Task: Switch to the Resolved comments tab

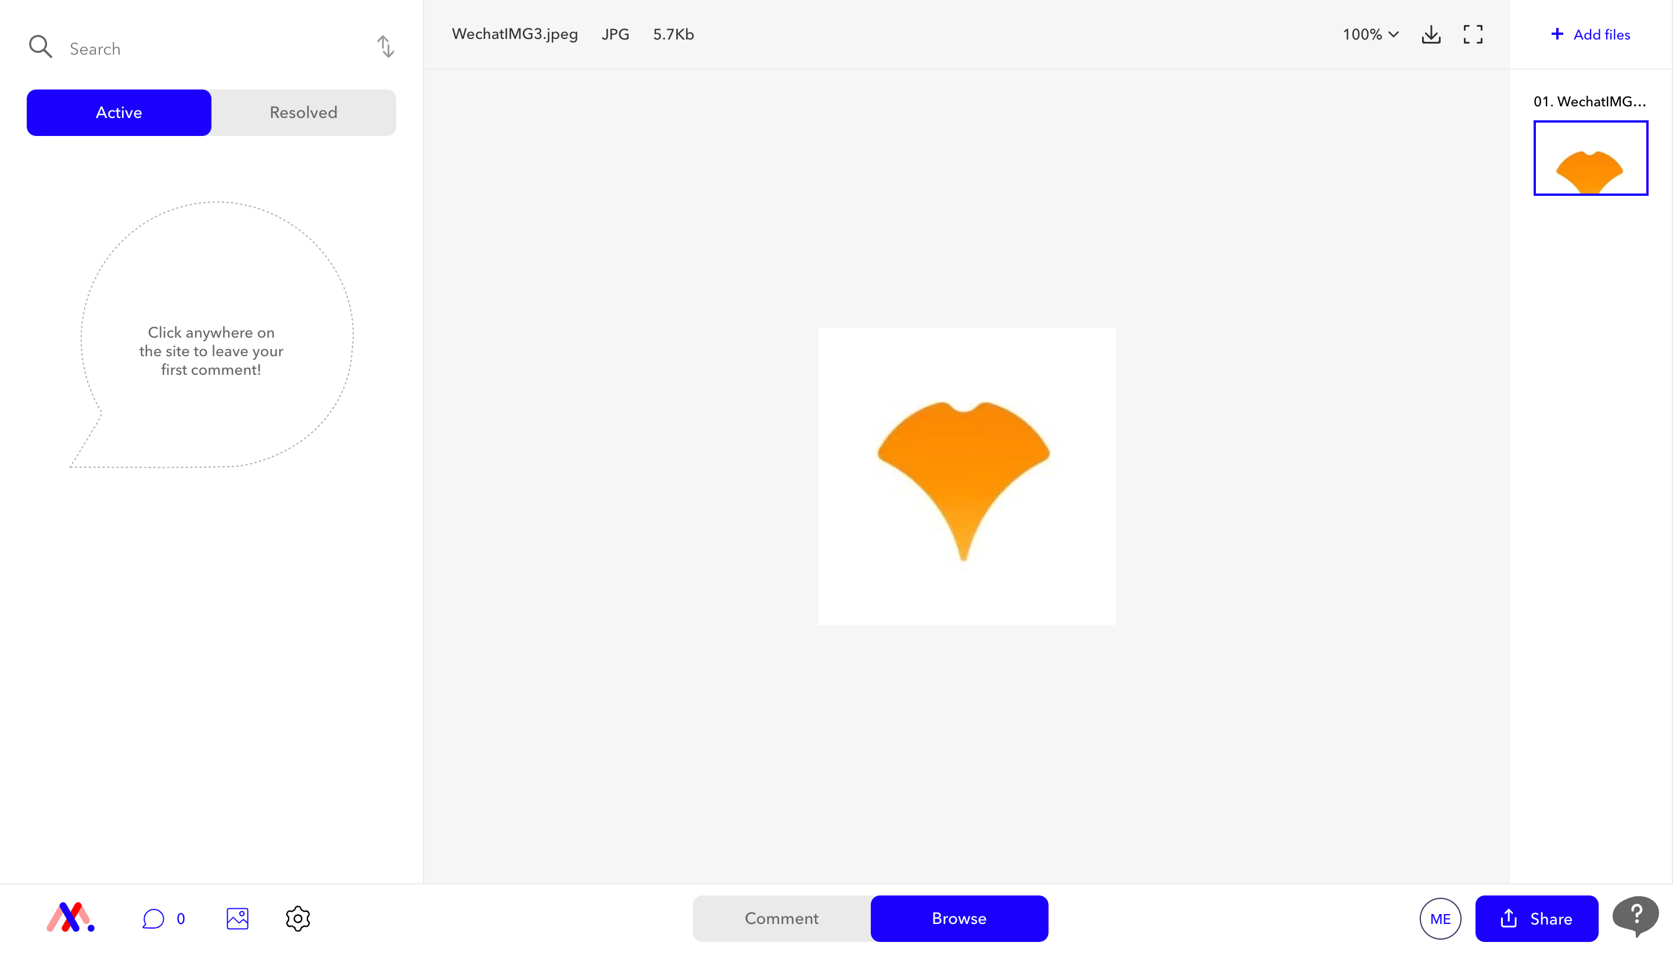Action: point(304,113)
